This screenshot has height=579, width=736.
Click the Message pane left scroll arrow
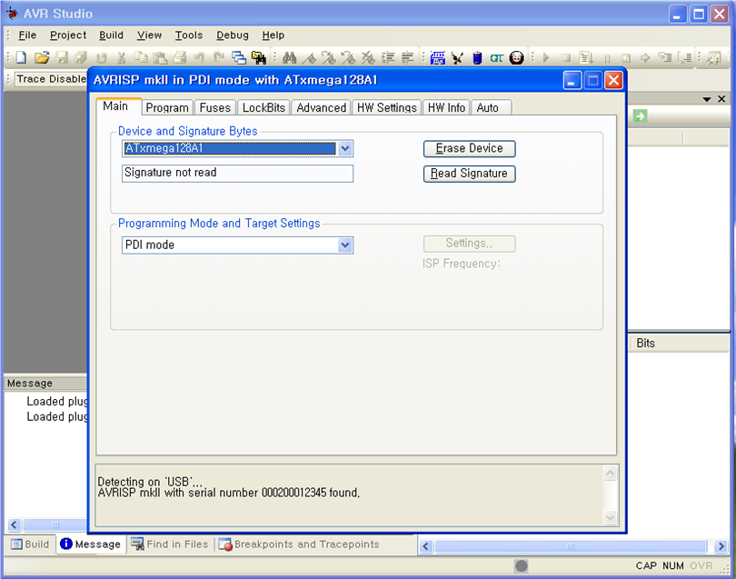point(14,524)
